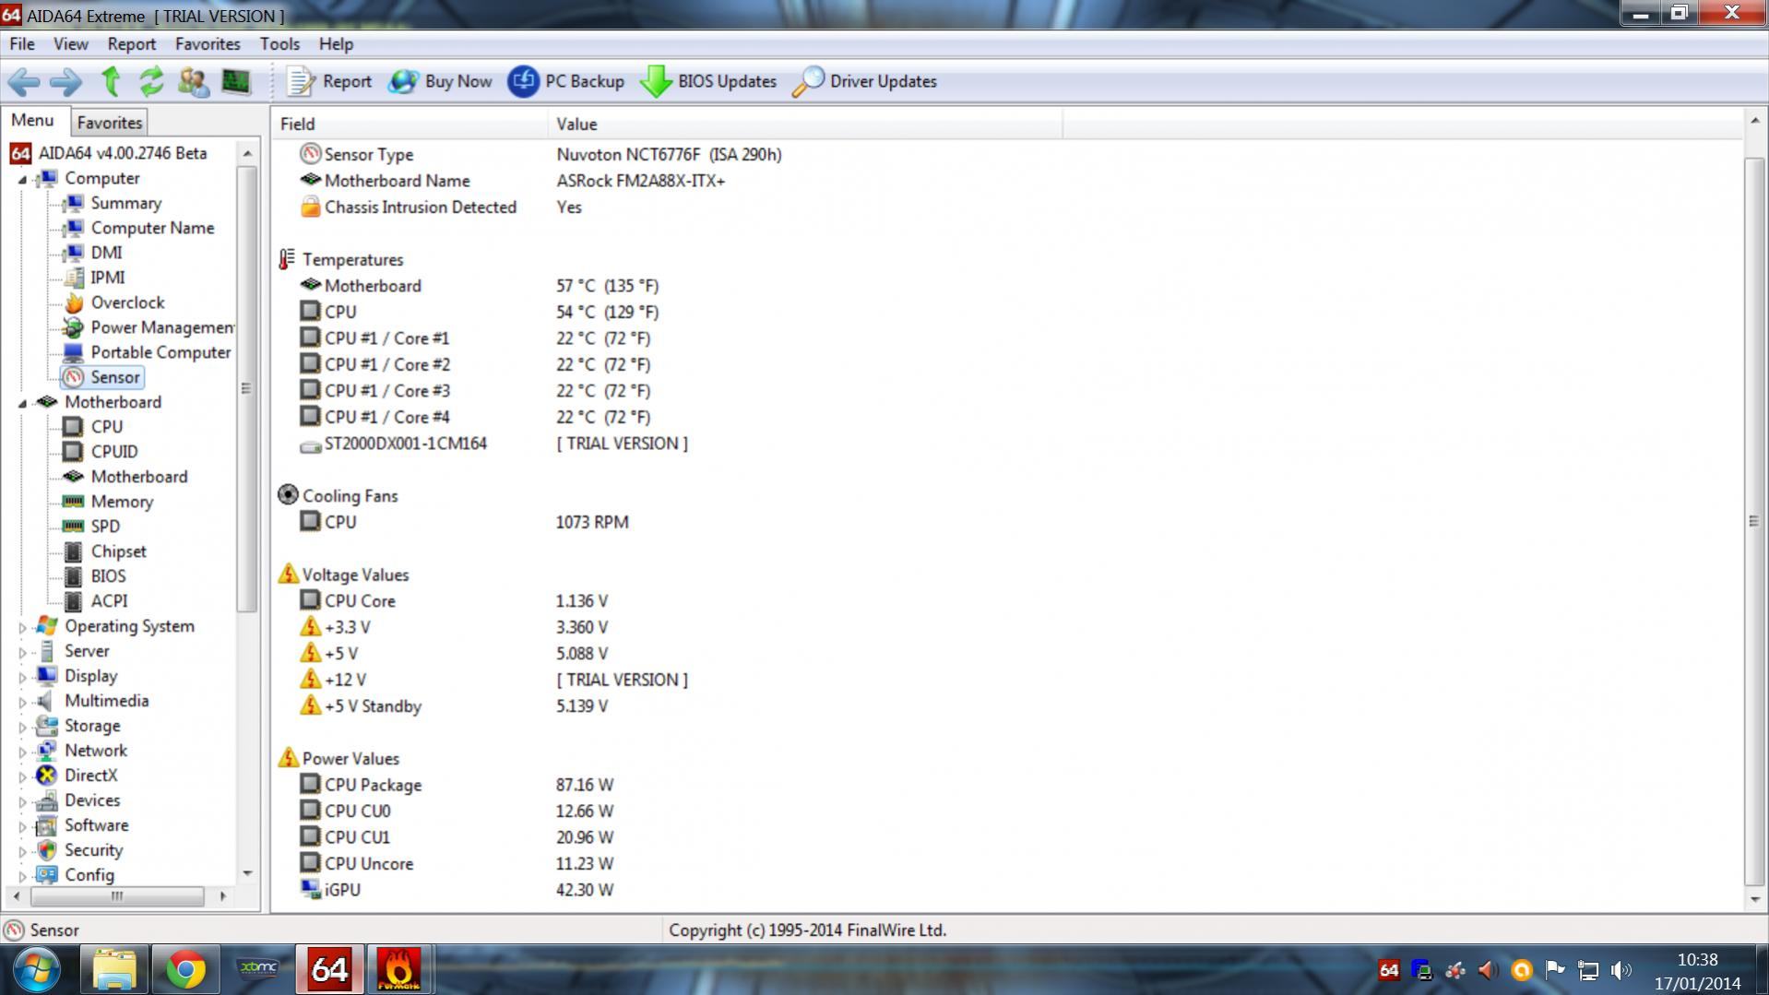Viewport: 1769px width, 995px height.
Task: Select Portable Computer in the tree
Action: click(160, 352)
